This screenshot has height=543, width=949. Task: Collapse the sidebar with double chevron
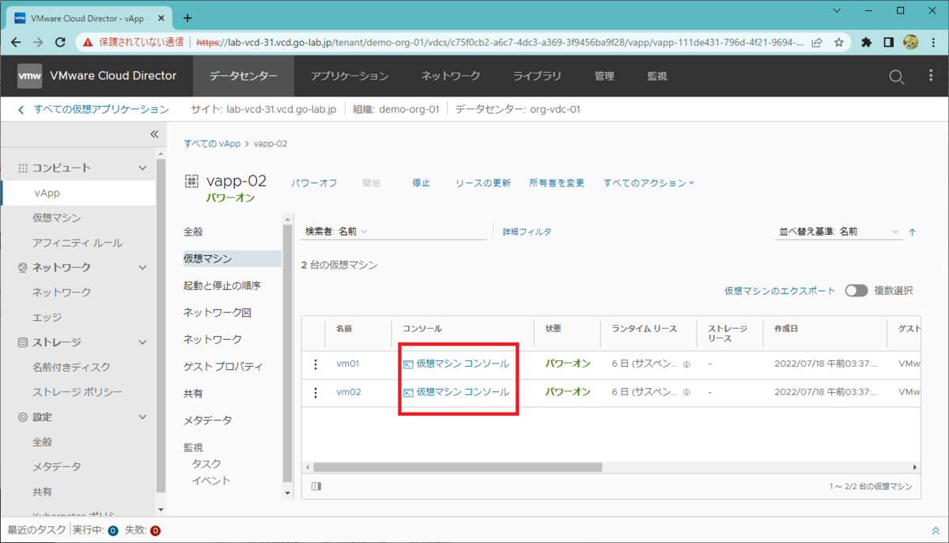pos(154,134)
